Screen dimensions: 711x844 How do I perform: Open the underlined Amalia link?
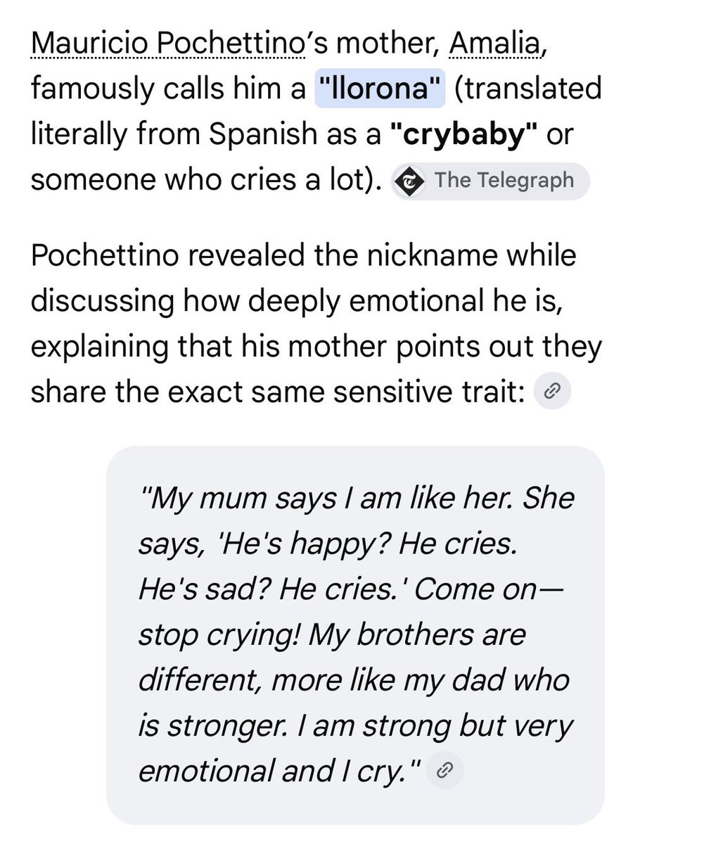coord(494,45)
